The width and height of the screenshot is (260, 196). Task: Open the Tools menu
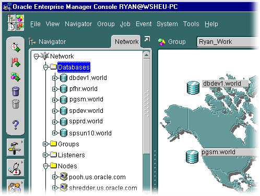point(191,24)
